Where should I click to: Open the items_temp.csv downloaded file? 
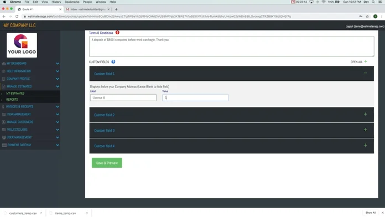click(x=65, y=213)
